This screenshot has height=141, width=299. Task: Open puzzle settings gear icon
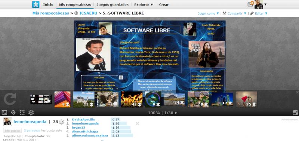31,113
